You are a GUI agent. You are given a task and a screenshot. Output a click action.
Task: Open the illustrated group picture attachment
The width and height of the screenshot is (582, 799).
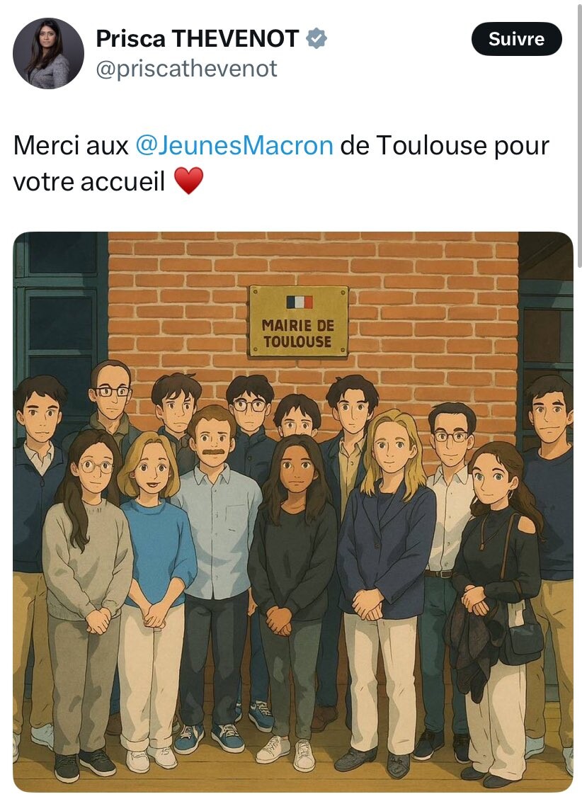click(293, 512)
